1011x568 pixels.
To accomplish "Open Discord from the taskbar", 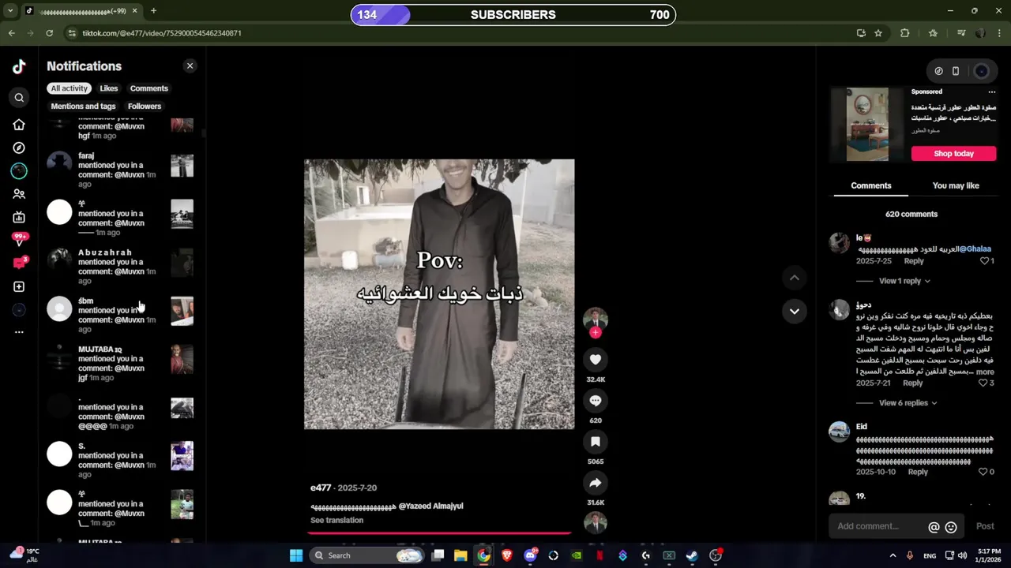I will (530, 555).
